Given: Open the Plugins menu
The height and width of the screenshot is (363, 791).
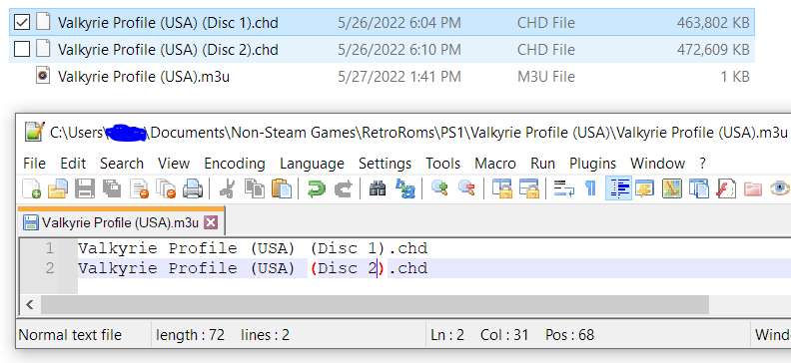Looking at the screenshot, I should click(x=592, y=164).
